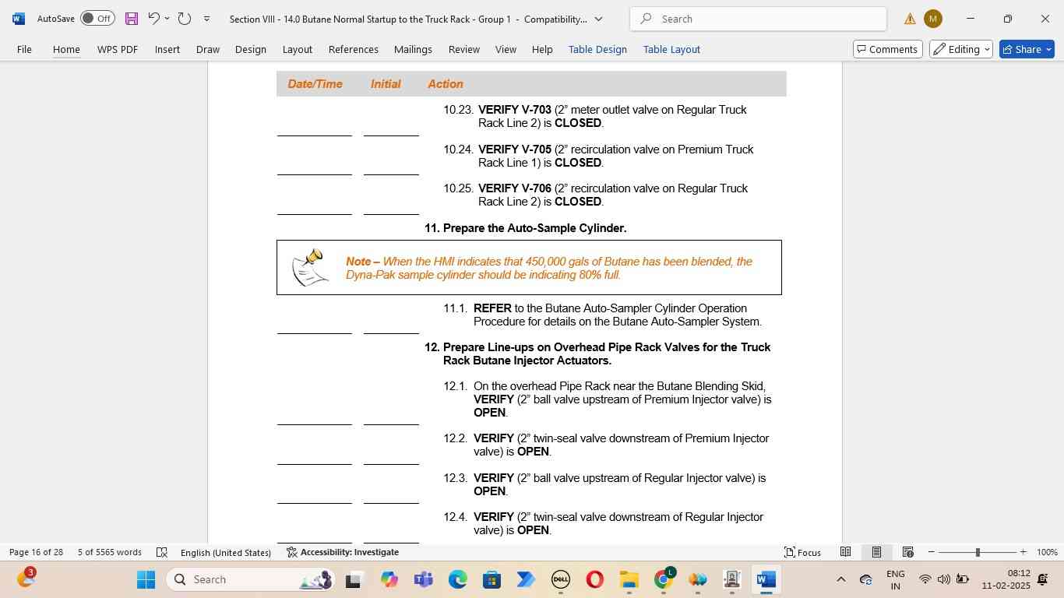Open the View tab
Screen dimensions: 1064x598
506,49
